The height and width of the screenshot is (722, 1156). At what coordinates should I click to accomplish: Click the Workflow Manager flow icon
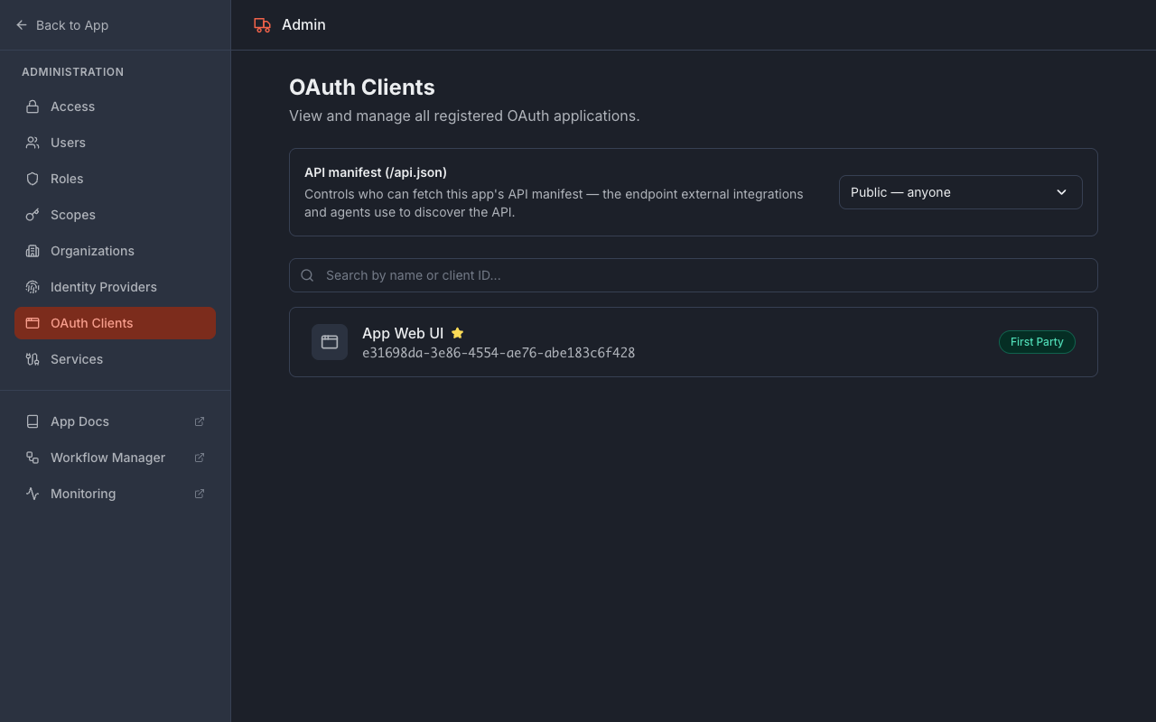click(x=33, y=458)
